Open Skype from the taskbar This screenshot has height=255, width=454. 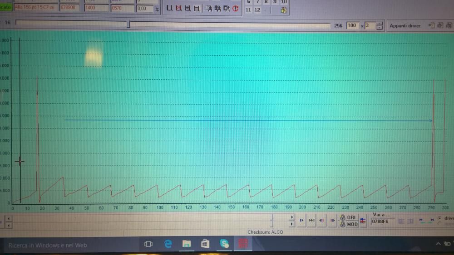(x=224, y=244)
